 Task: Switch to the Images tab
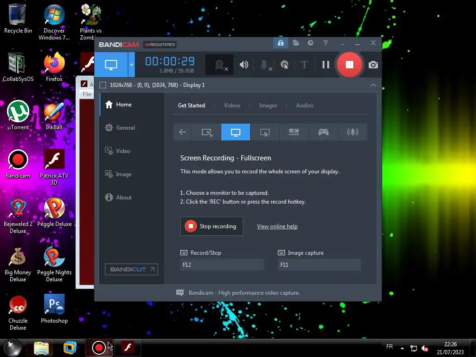click(268, 106)
